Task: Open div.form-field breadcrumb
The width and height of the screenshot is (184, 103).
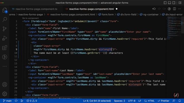Action: (127, 15)
